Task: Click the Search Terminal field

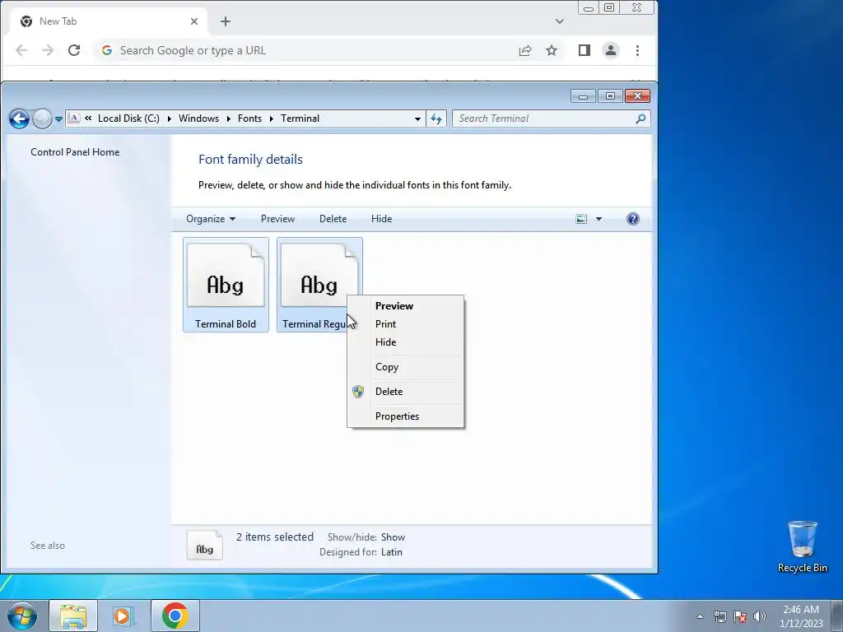Action: [543, 118]
